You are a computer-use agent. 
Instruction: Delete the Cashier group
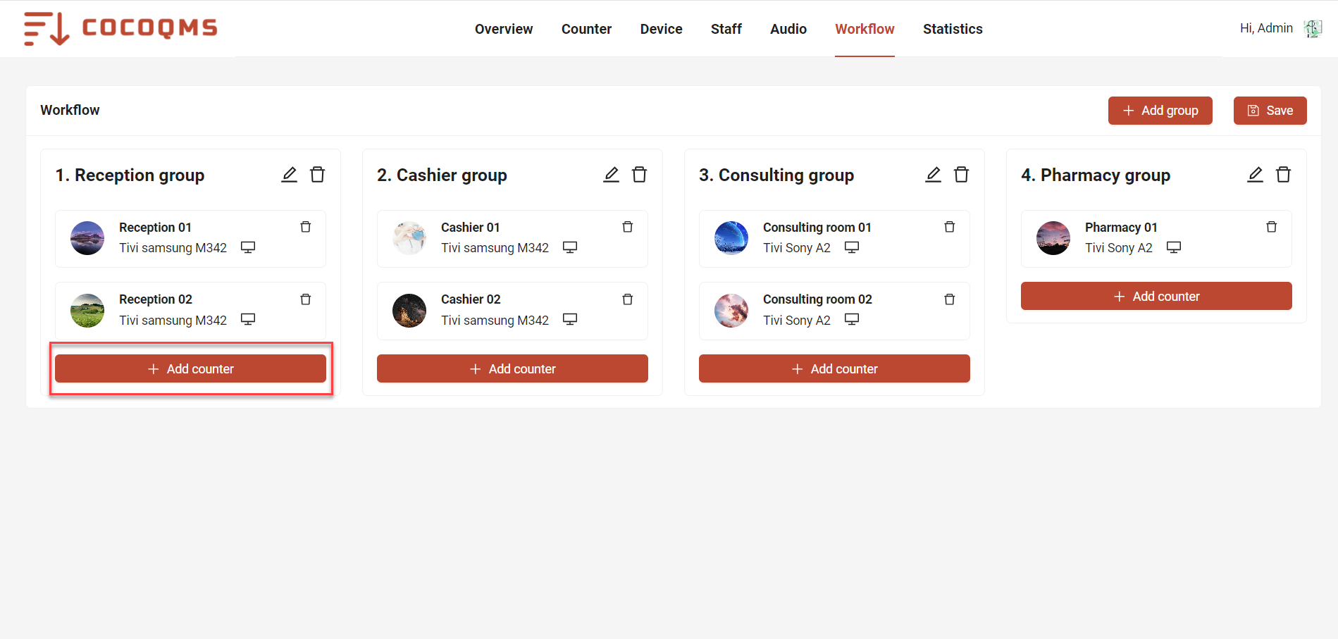(x=640, y=175)
